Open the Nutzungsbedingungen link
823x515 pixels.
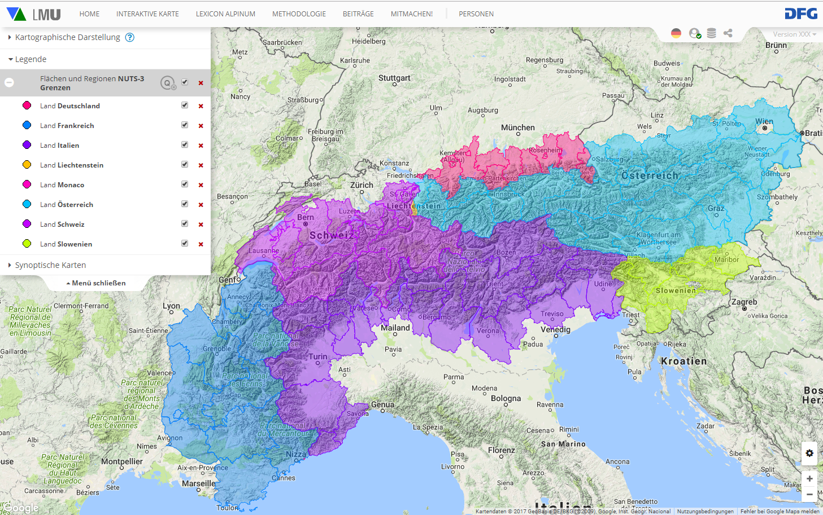[705, 512]
